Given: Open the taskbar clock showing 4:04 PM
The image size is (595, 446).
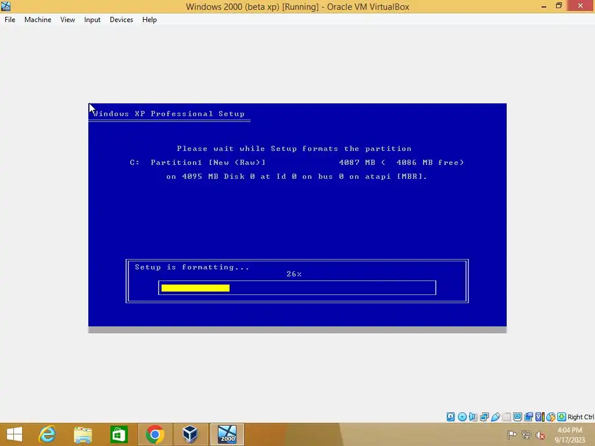Looking at the screenshot, I should [569, 435].
